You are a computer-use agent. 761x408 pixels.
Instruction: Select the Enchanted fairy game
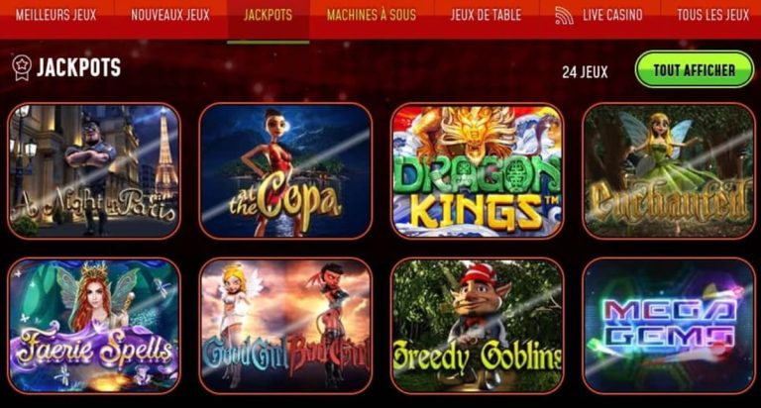[x=669, y=170]
